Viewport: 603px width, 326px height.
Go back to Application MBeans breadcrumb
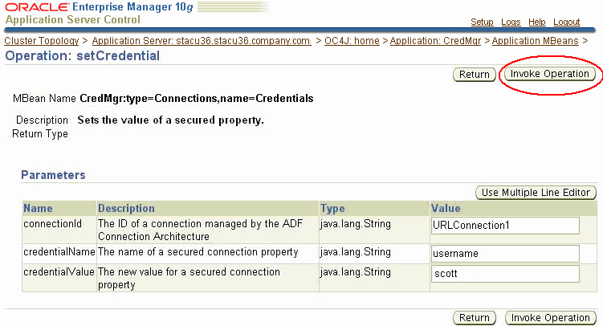(x=535, y=41)
